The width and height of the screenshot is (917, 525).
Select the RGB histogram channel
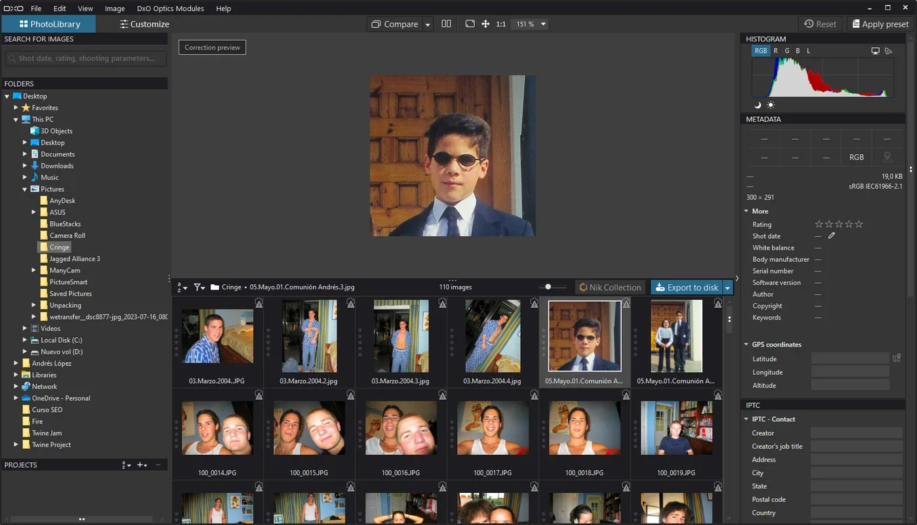point(761,51)
